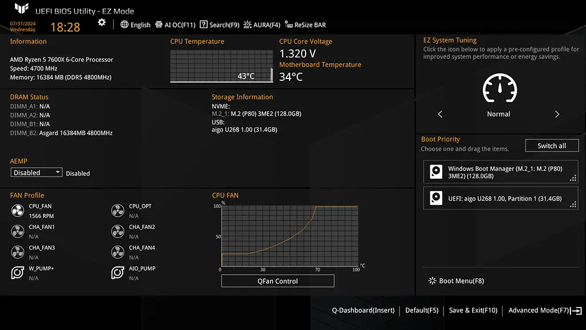Open Search using the magnifier icon
The image size is (586, 330).
(x=204, y=25)
